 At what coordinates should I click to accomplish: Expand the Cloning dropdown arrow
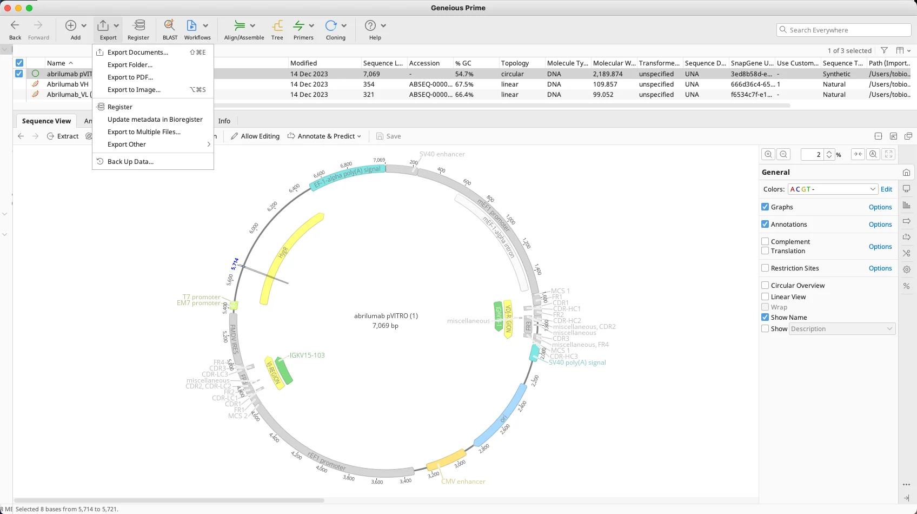click(344, 25)
